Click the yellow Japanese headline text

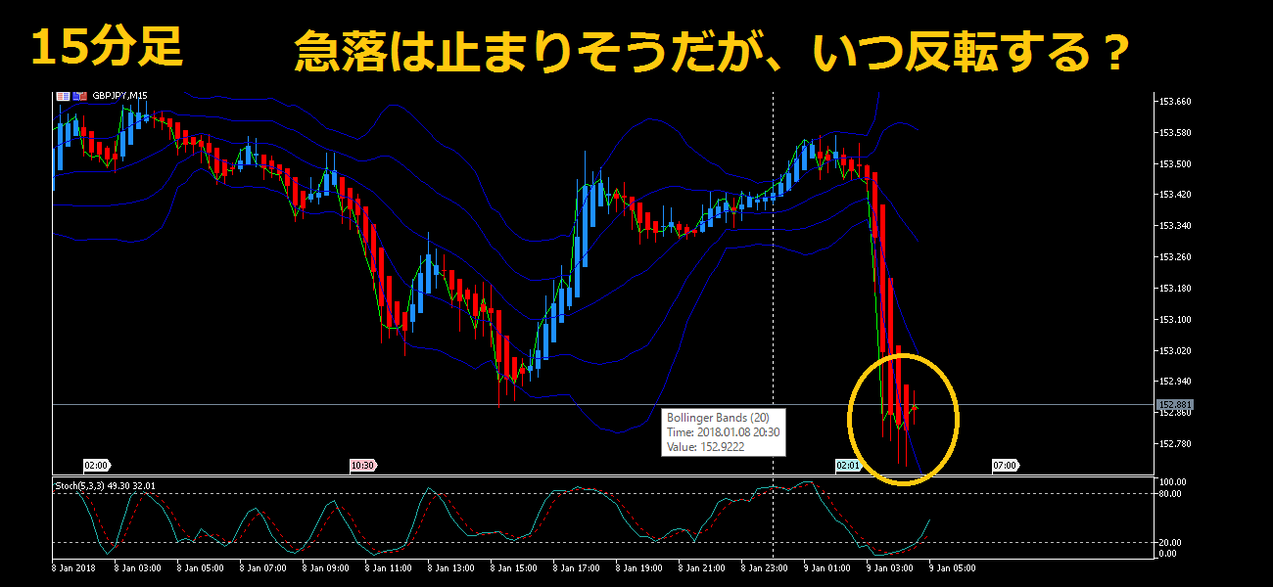pos(709,53)
